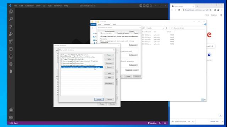Click File Explorer search field
The width and height of the screenshot is (227, 127).
click(x=188, y=28)
